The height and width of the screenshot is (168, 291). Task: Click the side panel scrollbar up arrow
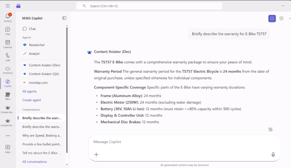(67, 26)
